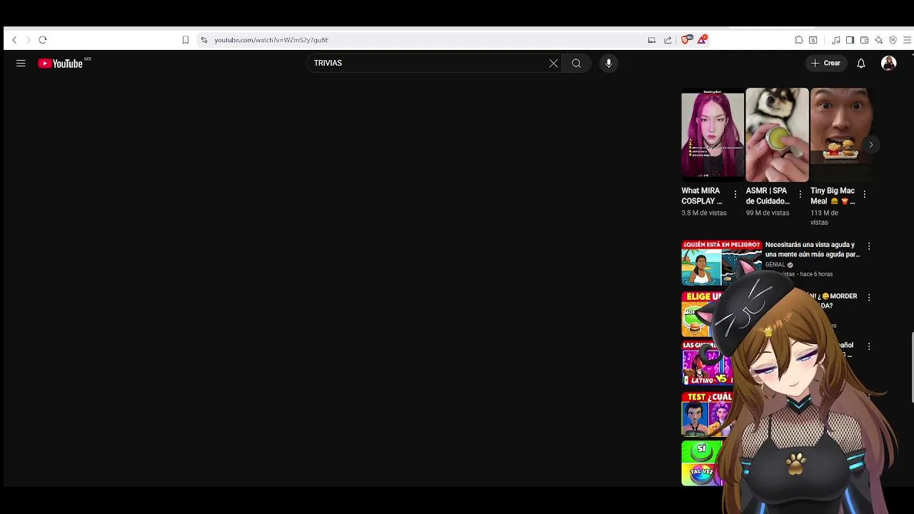Open Brave Shields lion icon
914x514 pixels.
coord(686,39)
